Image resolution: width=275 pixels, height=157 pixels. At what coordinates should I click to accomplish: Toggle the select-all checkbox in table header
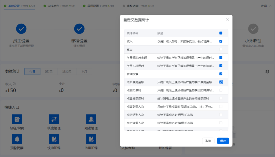pyautogui.click(x=221, y=33)
